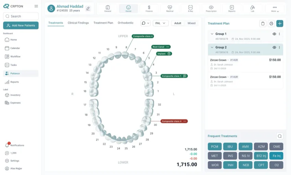291x175 pixels.
Task: Select the IBU frequent treatment
Action: 230,147
